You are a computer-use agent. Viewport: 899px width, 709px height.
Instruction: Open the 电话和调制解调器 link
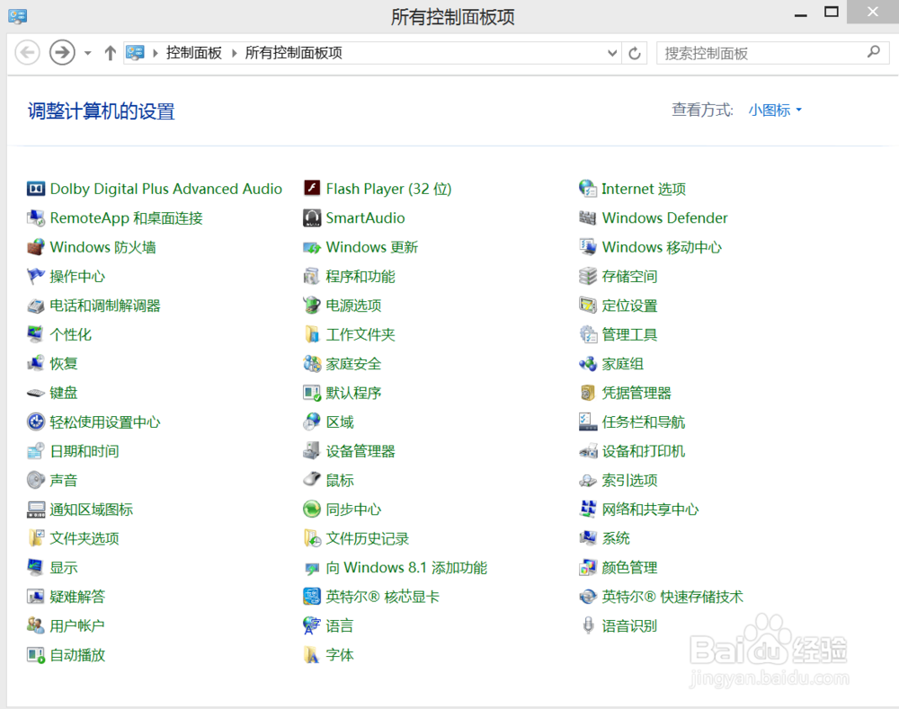(105, 306)
